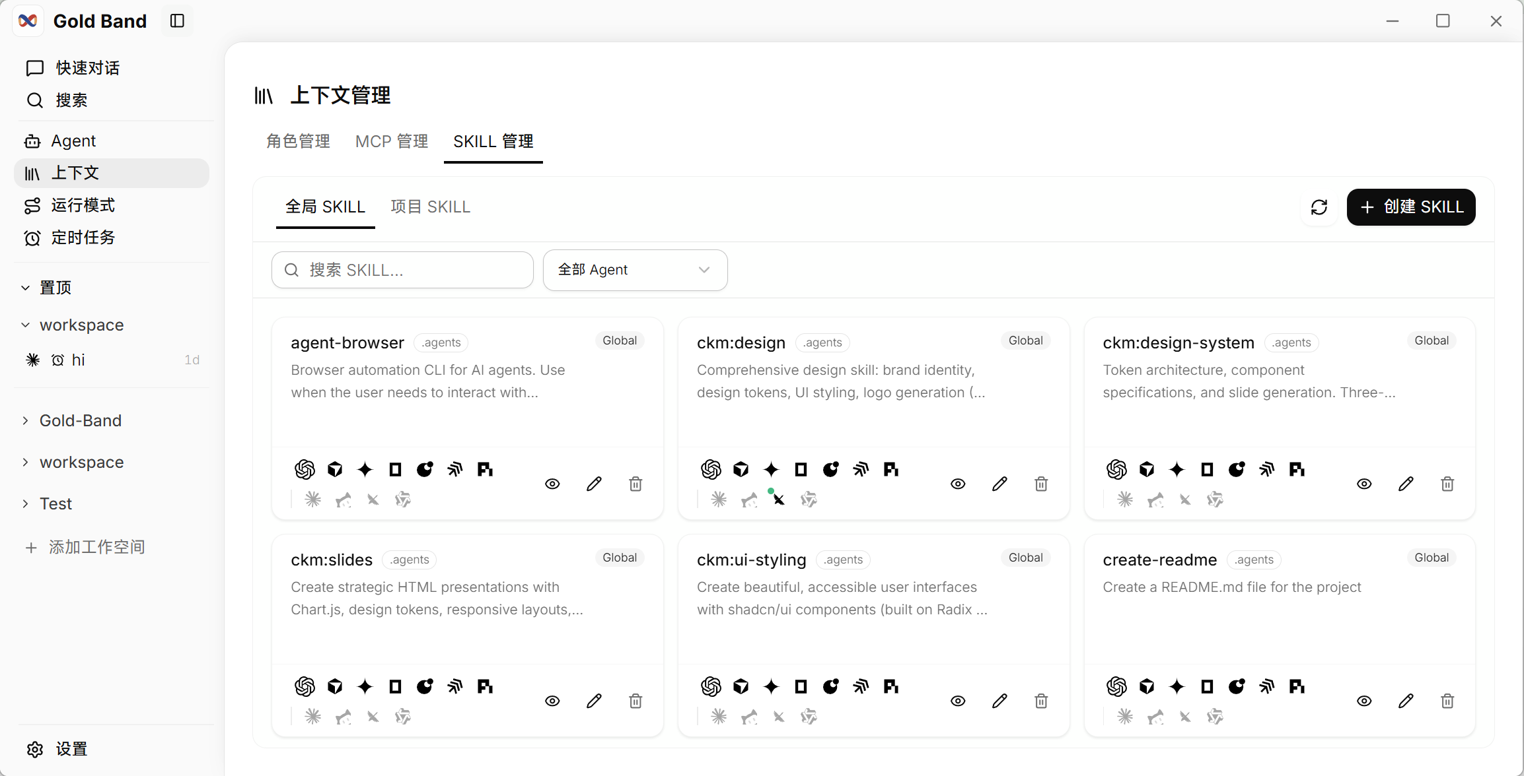Click the .agents tag on create-readme card
Viewport: 1524px width, 776px height.
1254,560
